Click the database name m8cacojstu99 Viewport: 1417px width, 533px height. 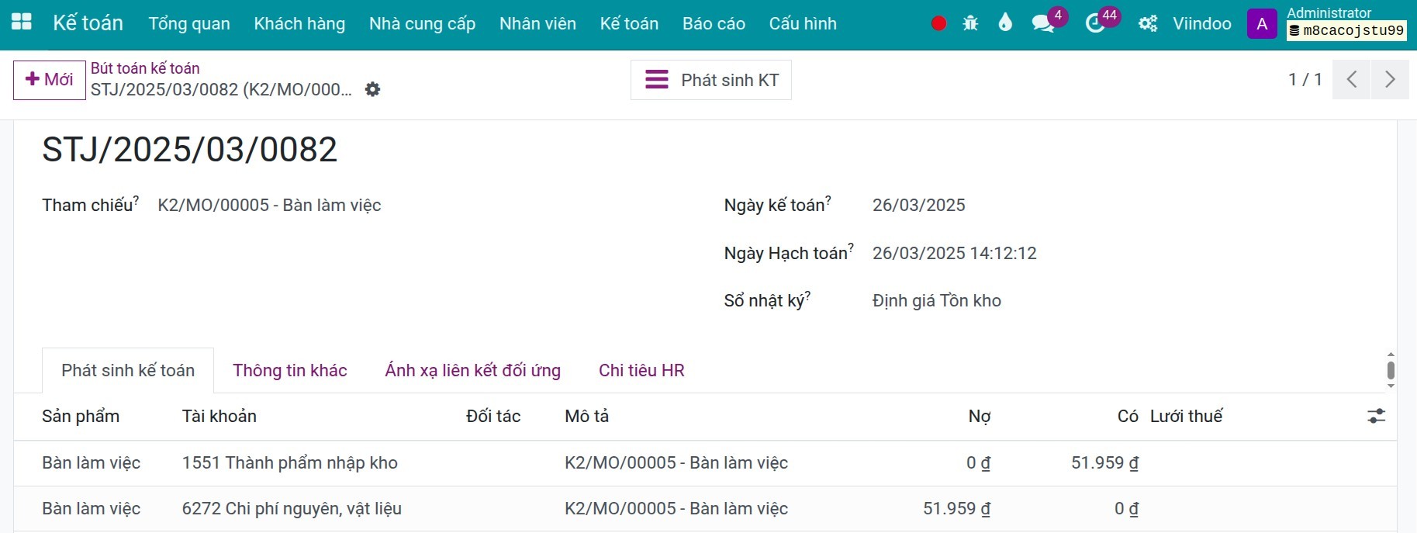point(1346,31)
